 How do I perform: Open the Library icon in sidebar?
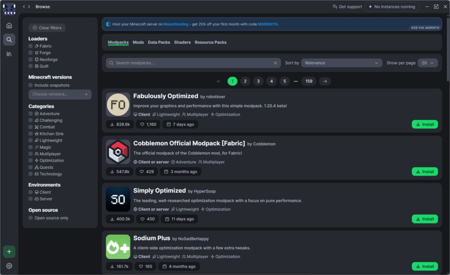click(x=9, y=54)
